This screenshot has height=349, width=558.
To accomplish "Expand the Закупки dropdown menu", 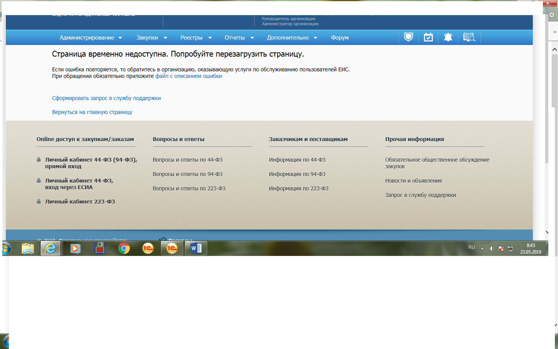I will (x=152, y=38).
